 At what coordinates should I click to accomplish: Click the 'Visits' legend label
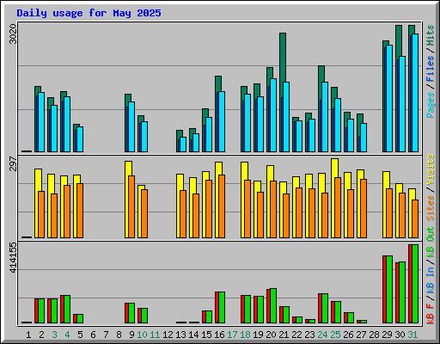click(x=430, y=169)
